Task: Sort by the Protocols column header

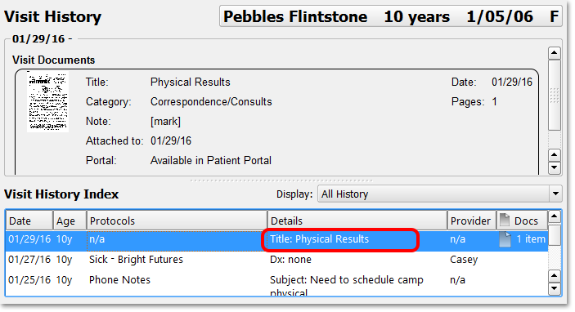Action: coord(177,221)
